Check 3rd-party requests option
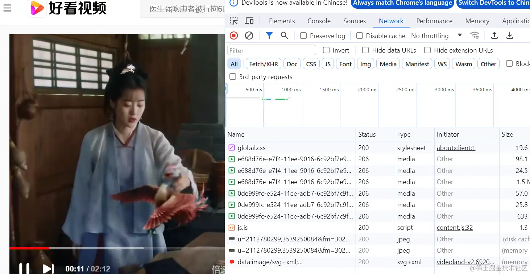This screenshot has height=274, width=530. [x=233, y=76]
